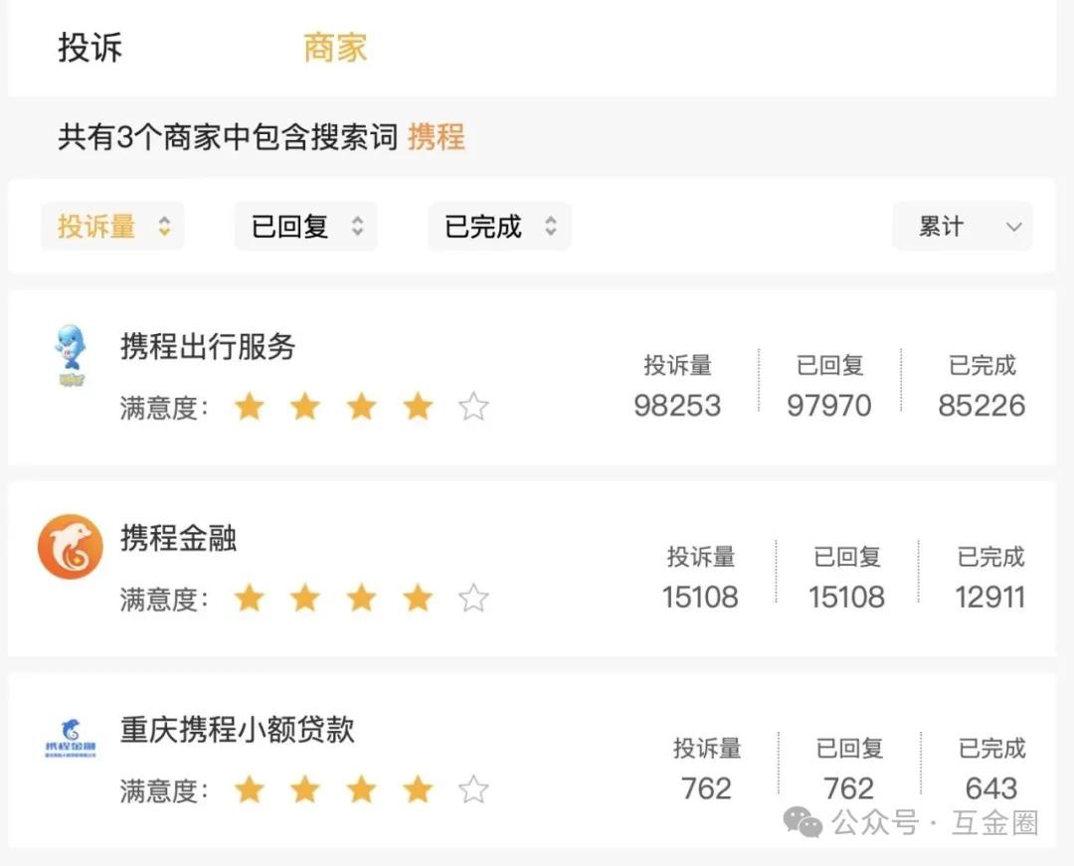Click the empty fifth star for 携程出行服务
This screenshot has width=1074, height=866.
[x=473, y=407]
